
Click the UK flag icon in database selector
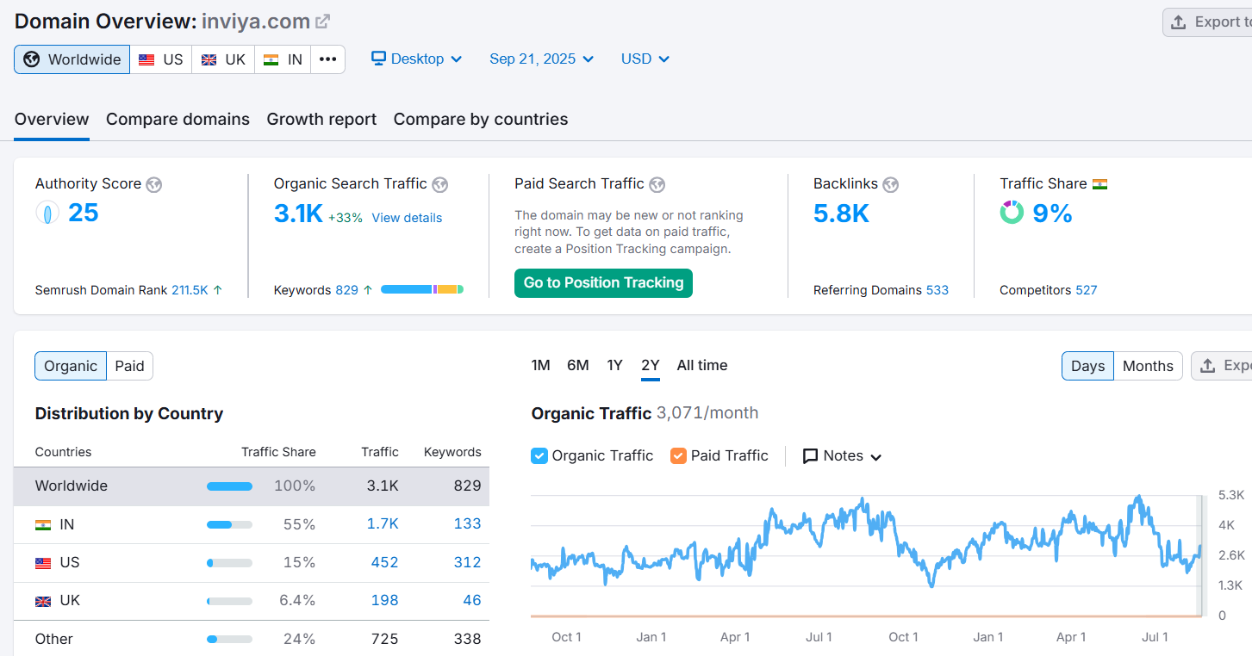pos(209,59)
